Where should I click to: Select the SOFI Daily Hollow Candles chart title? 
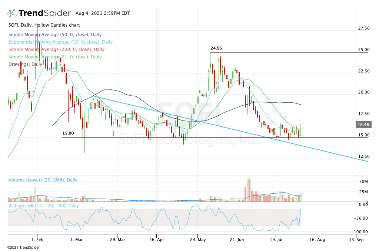[43, 25]
